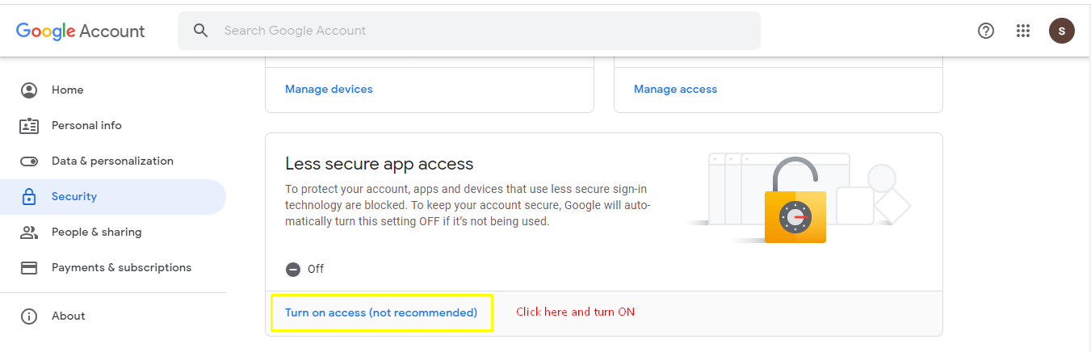Click the search magnifier icon
1091x352 pixels.
tap(201, 31)
